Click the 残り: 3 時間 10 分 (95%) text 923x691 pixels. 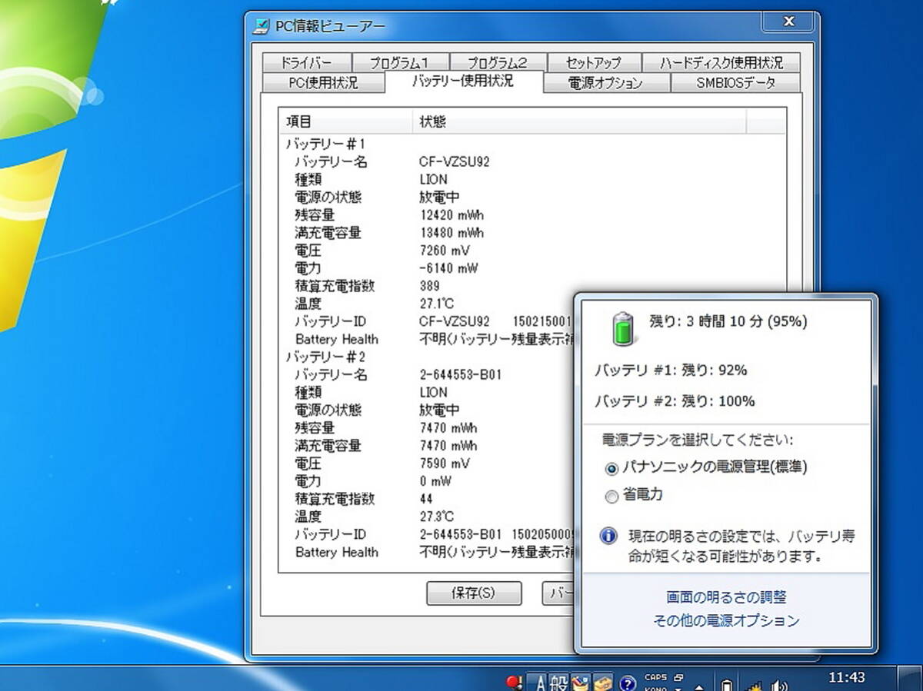point(728,321)
